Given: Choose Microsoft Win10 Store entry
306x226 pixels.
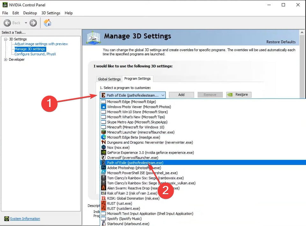Looking at the screenshot, I should (203, 112).
